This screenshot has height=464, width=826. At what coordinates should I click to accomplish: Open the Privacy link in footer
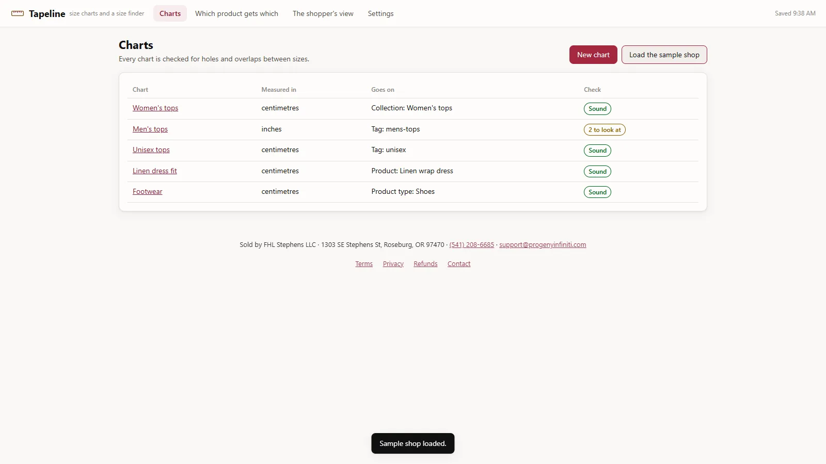click(x=393, y=263)
